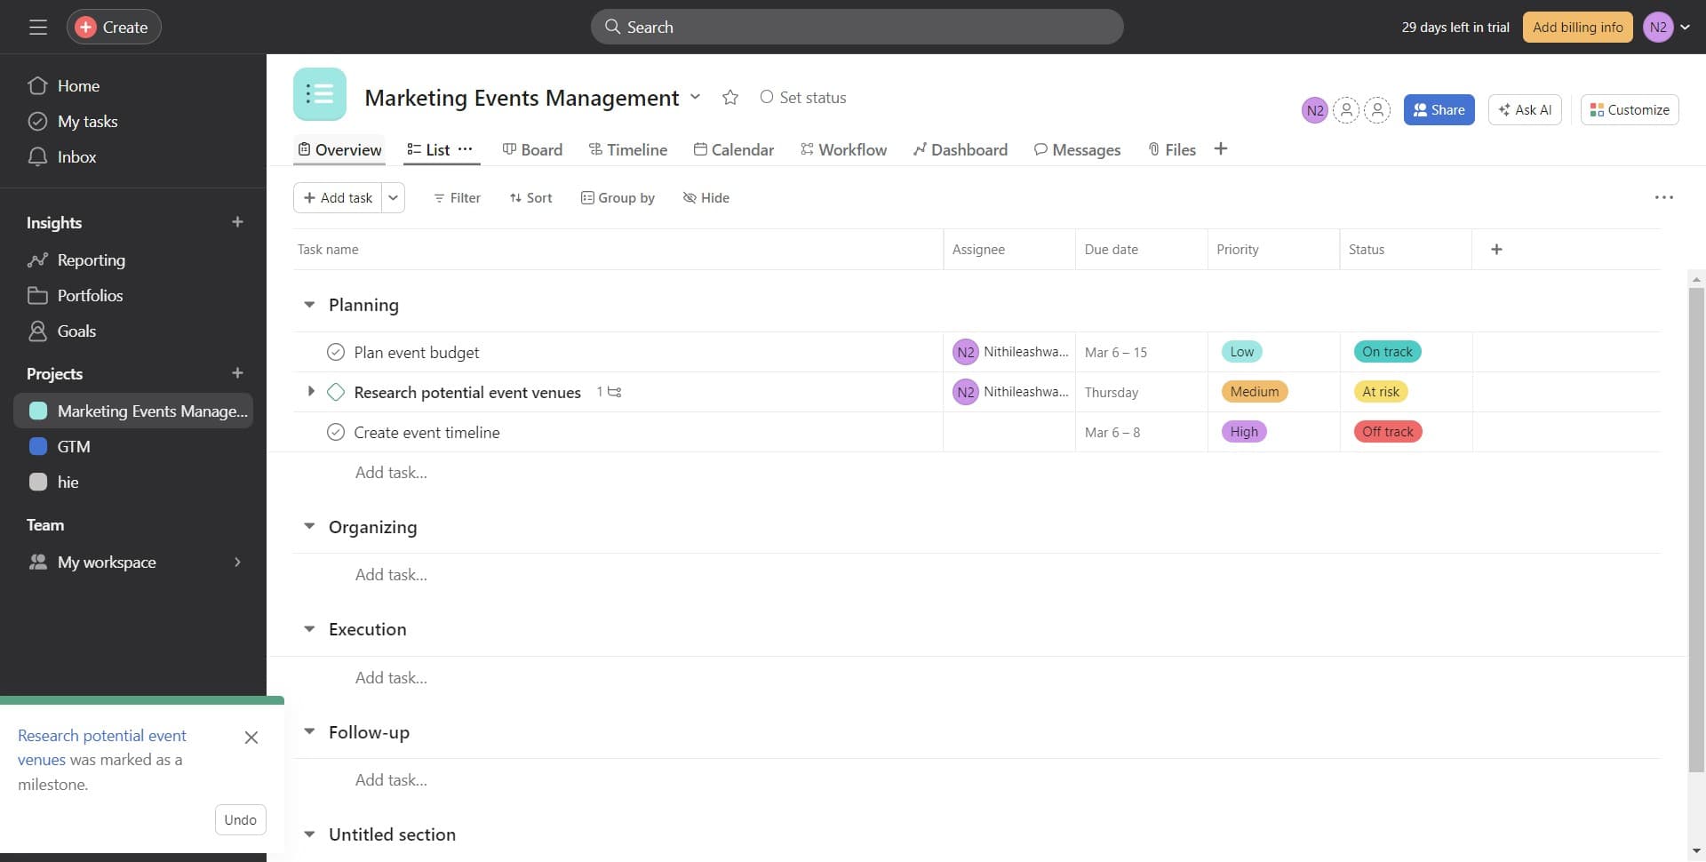Undo the milestone change
The width and height of the screenshot is (1706, 862).
tap(240, 819)
